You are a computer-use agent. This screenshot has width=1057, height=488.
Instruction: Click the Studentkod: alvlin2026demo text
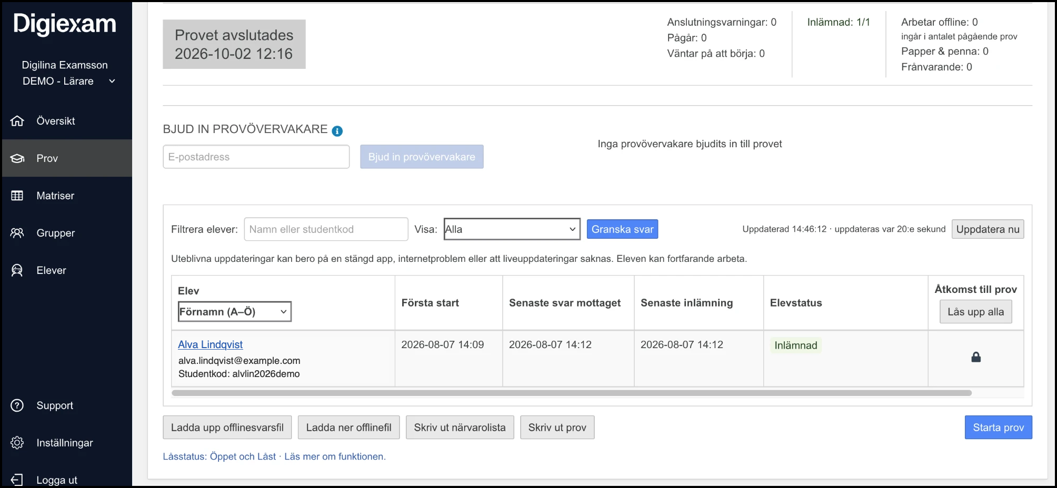pyautogui.click(x=239, y=374)
